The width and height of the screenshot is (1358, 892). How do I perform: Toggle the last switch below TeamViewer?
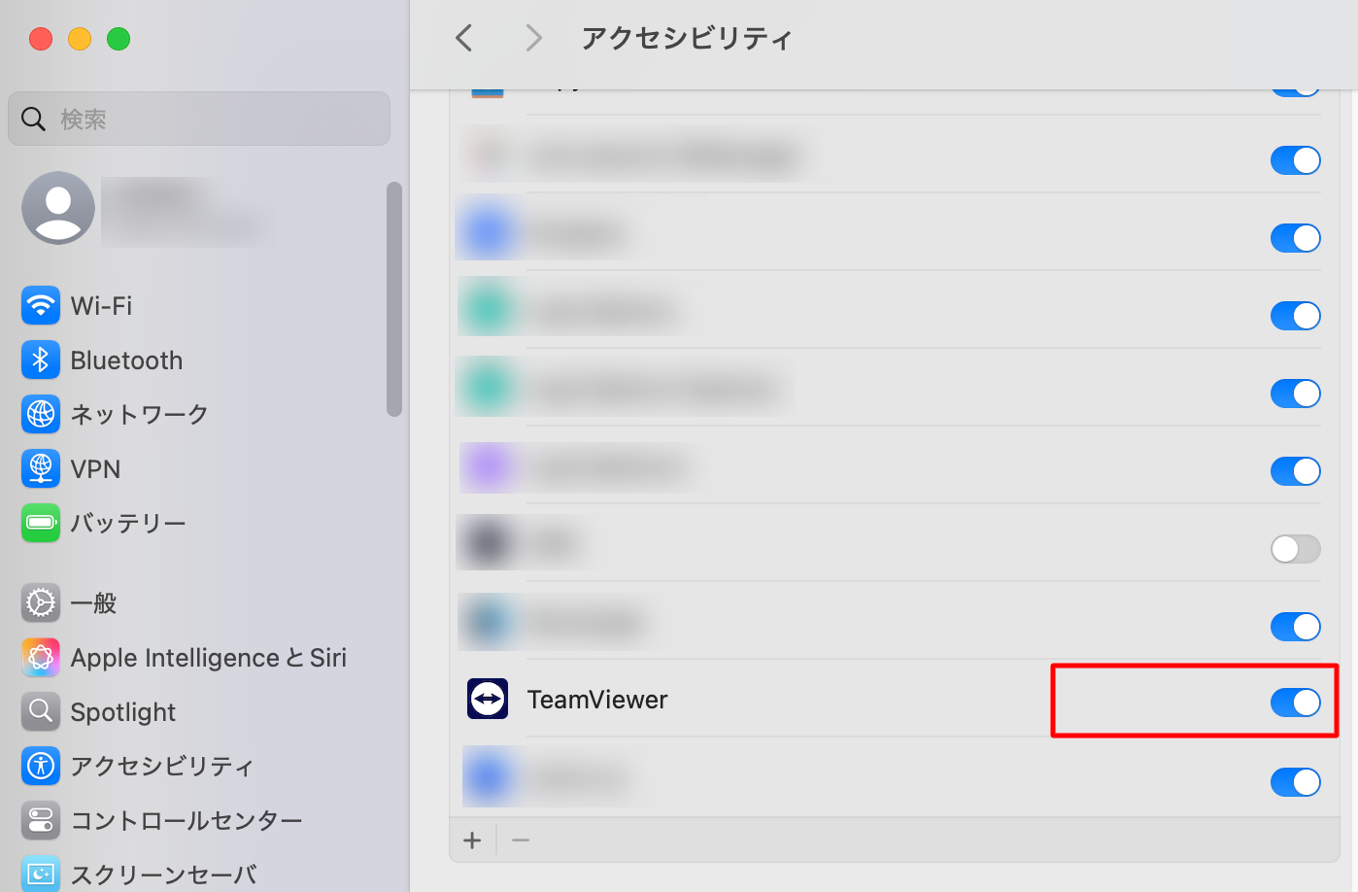point(1295,781)
